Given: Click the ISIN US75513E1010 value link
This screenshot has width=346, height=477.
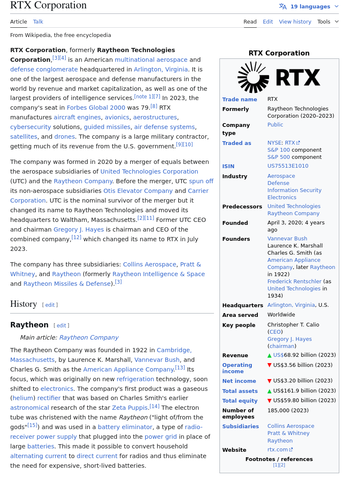Looking at the screenshot, I should coord(288,166).
